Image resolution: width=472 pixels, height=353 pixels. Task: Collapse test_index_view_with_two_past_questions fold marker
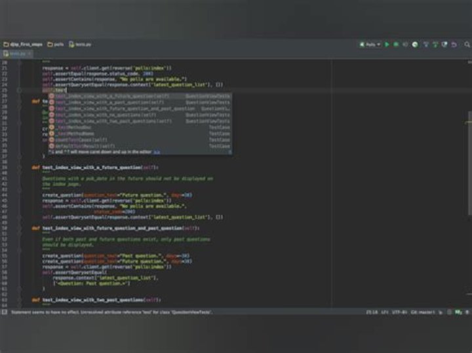tap(19, 300)
